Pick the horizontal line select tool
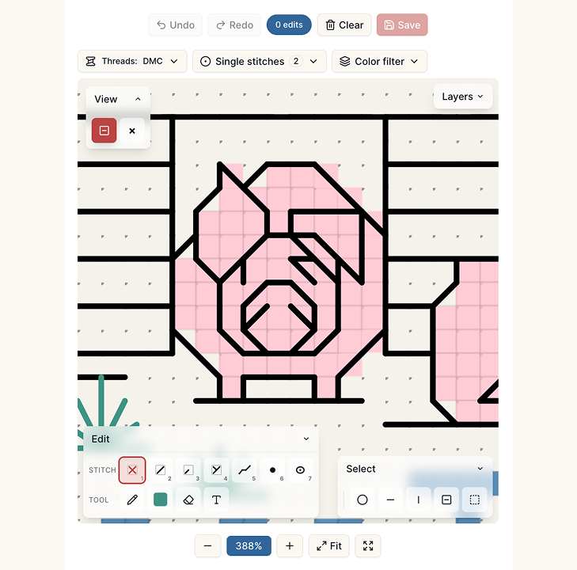The image size is (577, 570). (x=390, y=500)
